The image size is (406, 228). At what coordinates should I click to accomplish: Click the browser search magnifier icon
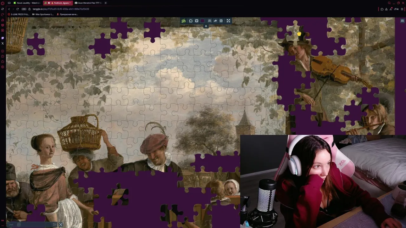click(389, 3)
